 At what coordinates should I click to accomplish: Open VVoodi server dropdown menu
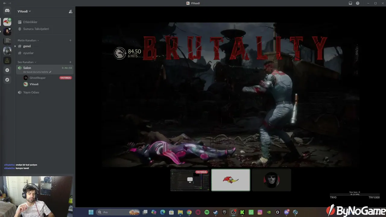click(24, 11)
